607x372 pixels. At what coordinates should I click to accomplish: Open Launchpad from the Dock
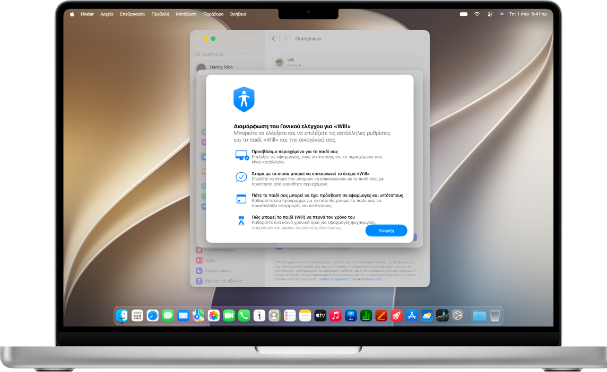click(x=137, y=315)
